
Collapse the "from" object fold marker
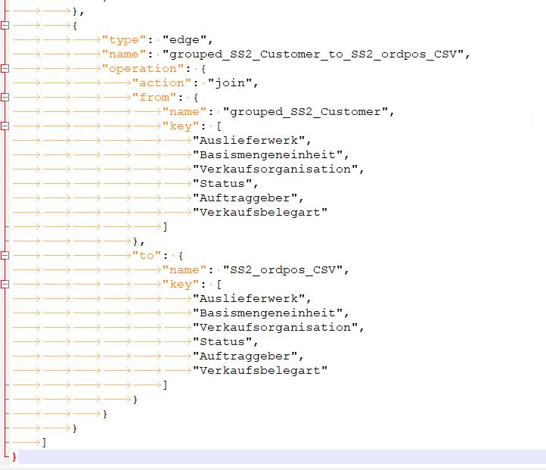[x=5, y=97]
